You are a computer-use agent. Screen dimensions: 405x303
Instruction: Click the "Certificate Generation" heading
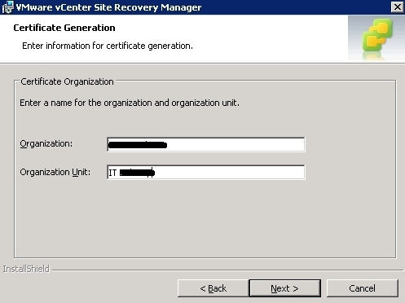pos(64,28)
